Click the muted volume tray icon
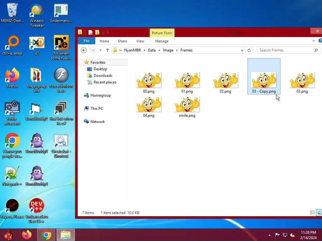This screenshot has width=322, height=241. pyautogui.click(x=292, y=235)
